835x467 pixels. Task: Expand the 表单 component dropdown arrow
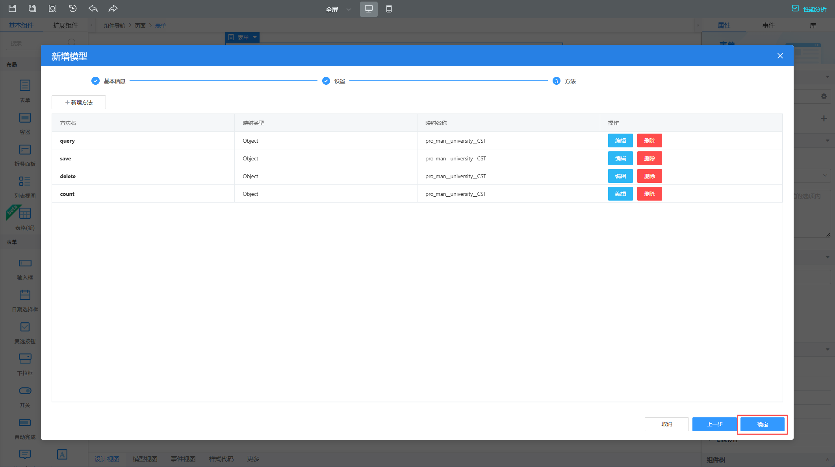point(255,37)
